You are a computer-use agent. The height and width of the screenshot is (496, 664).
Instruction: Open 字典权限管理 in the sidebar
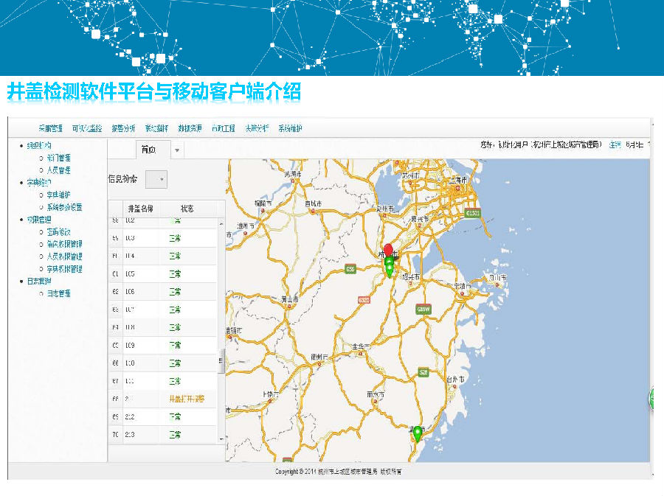[64, 269]
